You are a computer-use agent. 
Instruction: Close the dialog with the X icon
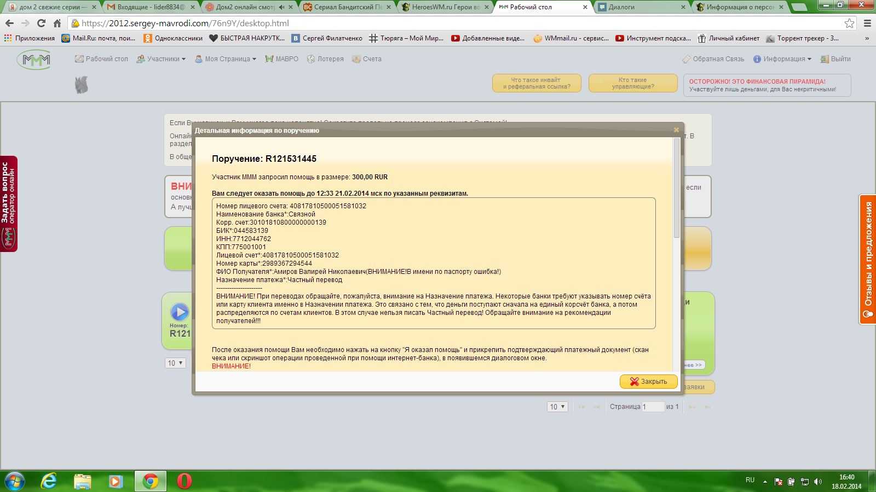[676, 130]
